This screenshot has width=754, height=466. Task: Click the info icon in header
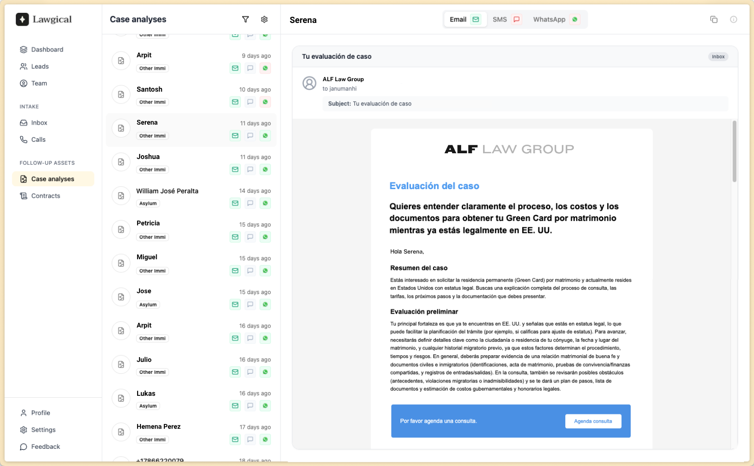click(733, 20)
